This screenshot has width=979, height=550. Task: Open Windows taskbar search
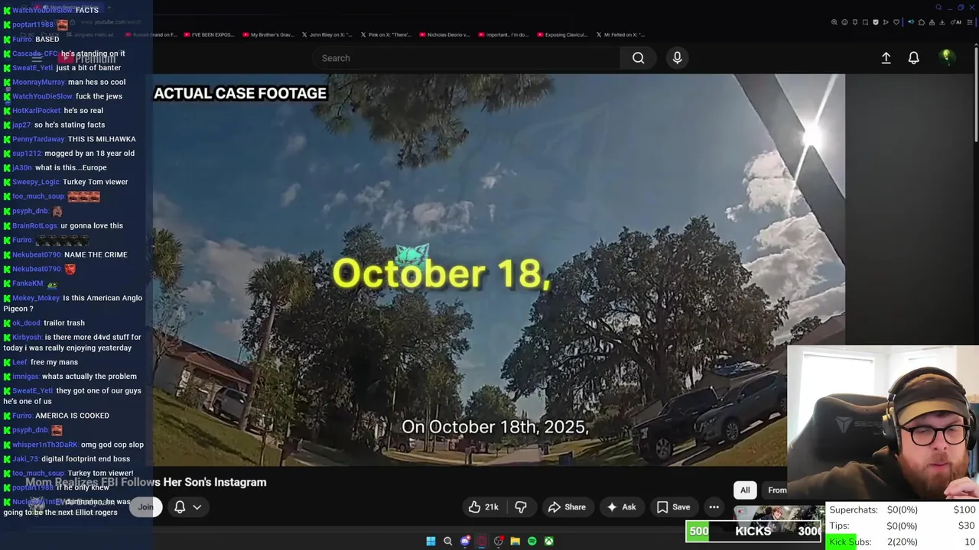pos(447,541)
